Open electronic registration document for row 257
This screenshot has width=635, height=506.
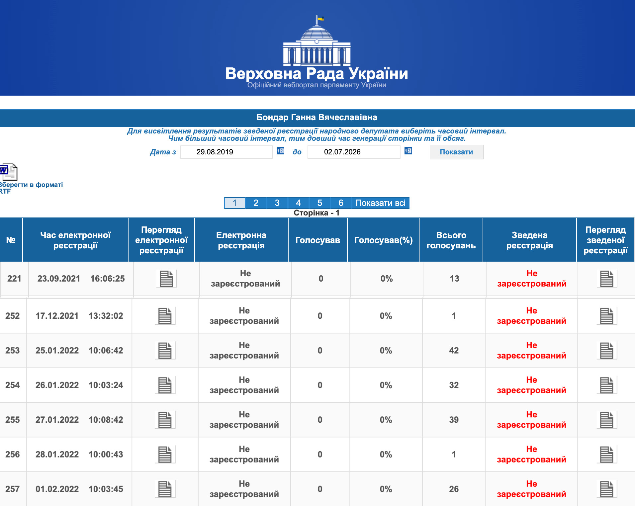click(165, 489)
